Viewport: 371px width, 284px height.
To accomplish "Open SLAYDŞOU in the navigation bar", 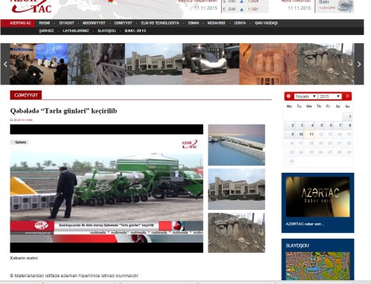I will [x=107, y=30].
